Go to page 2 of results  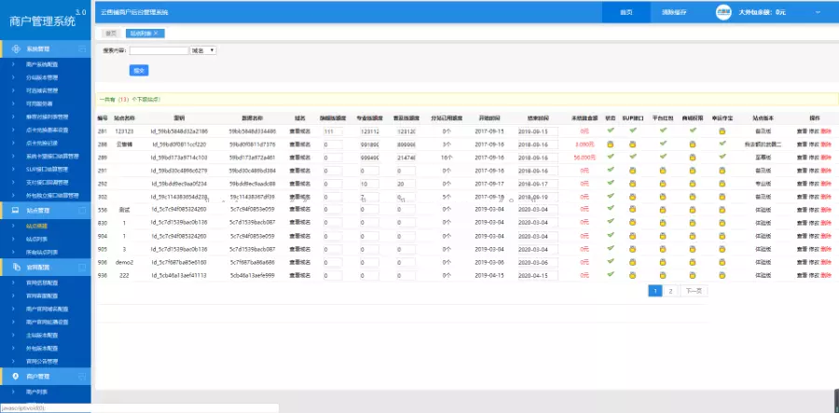[x=670, y=291]
